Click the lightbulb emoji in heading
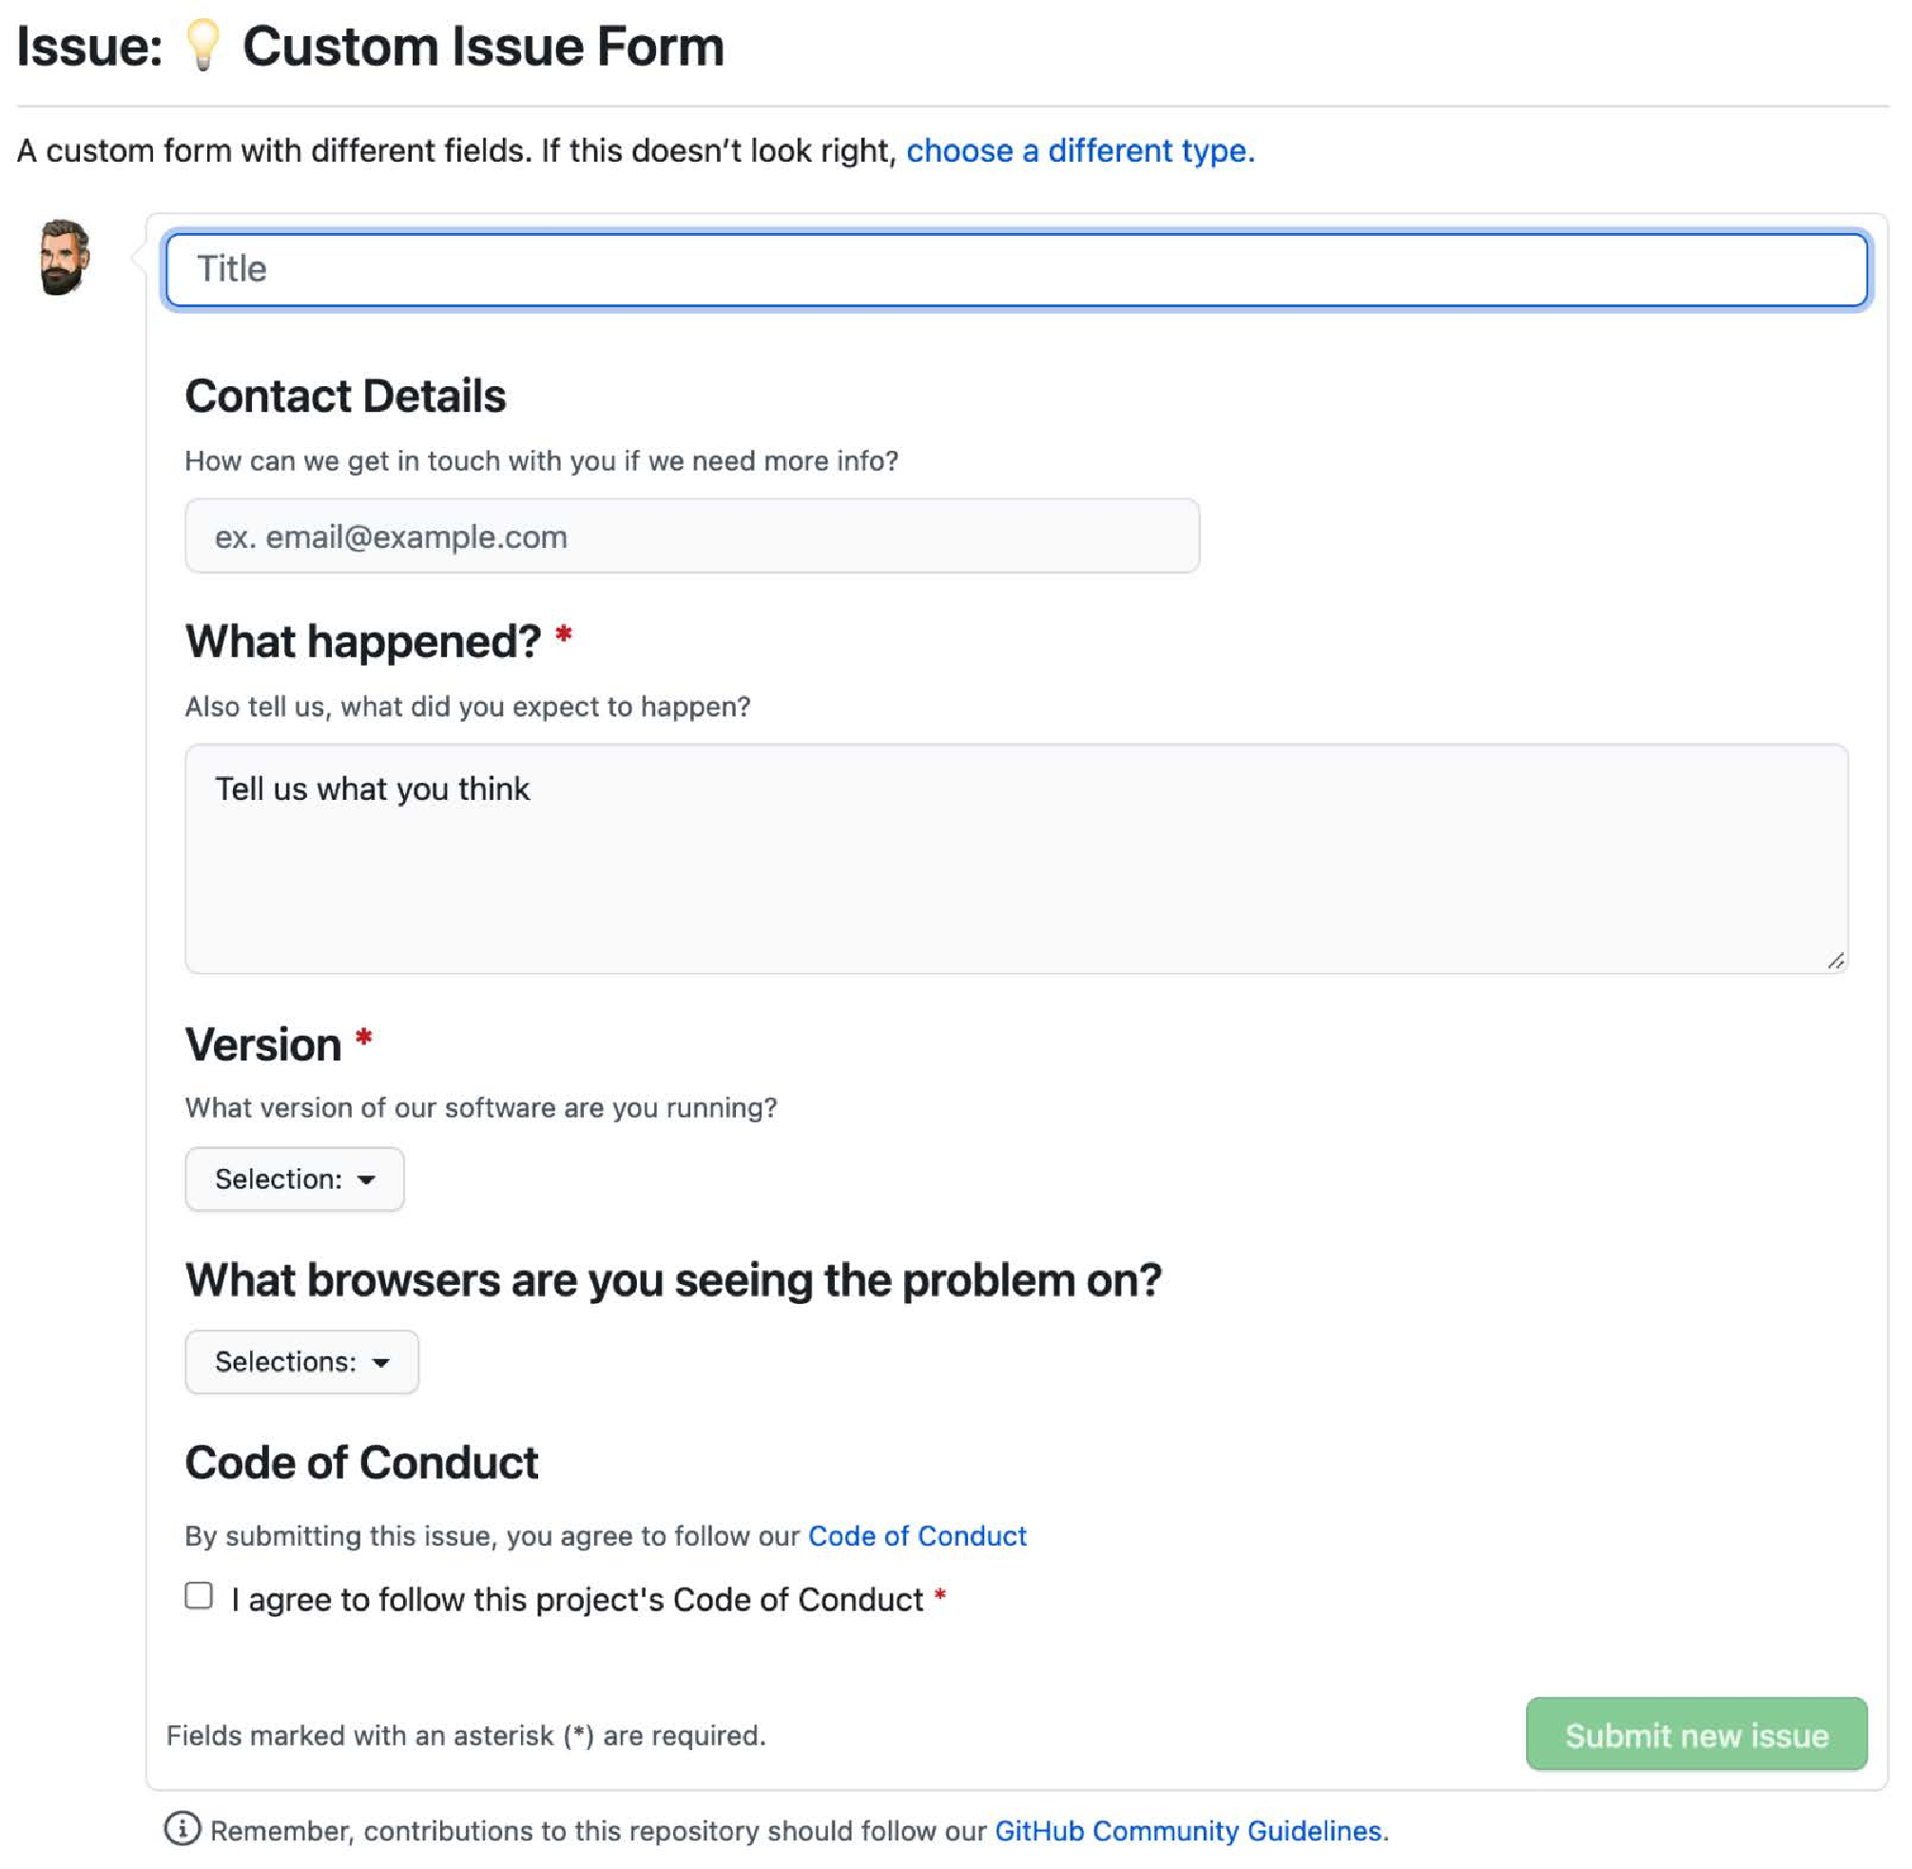 203,45
